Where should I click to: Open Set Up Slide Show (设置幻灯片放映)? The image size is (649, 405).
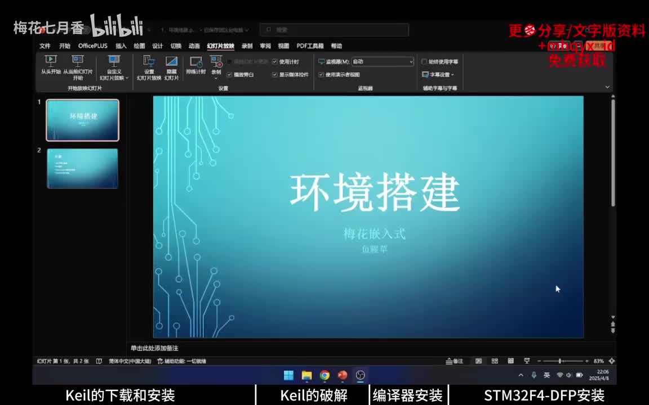coord(149,67)
